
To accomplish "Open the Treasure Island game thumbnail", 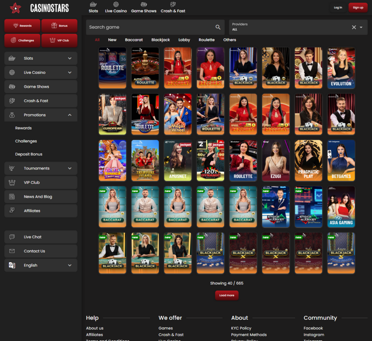I will pyautogui.click(x=145, y=160).
